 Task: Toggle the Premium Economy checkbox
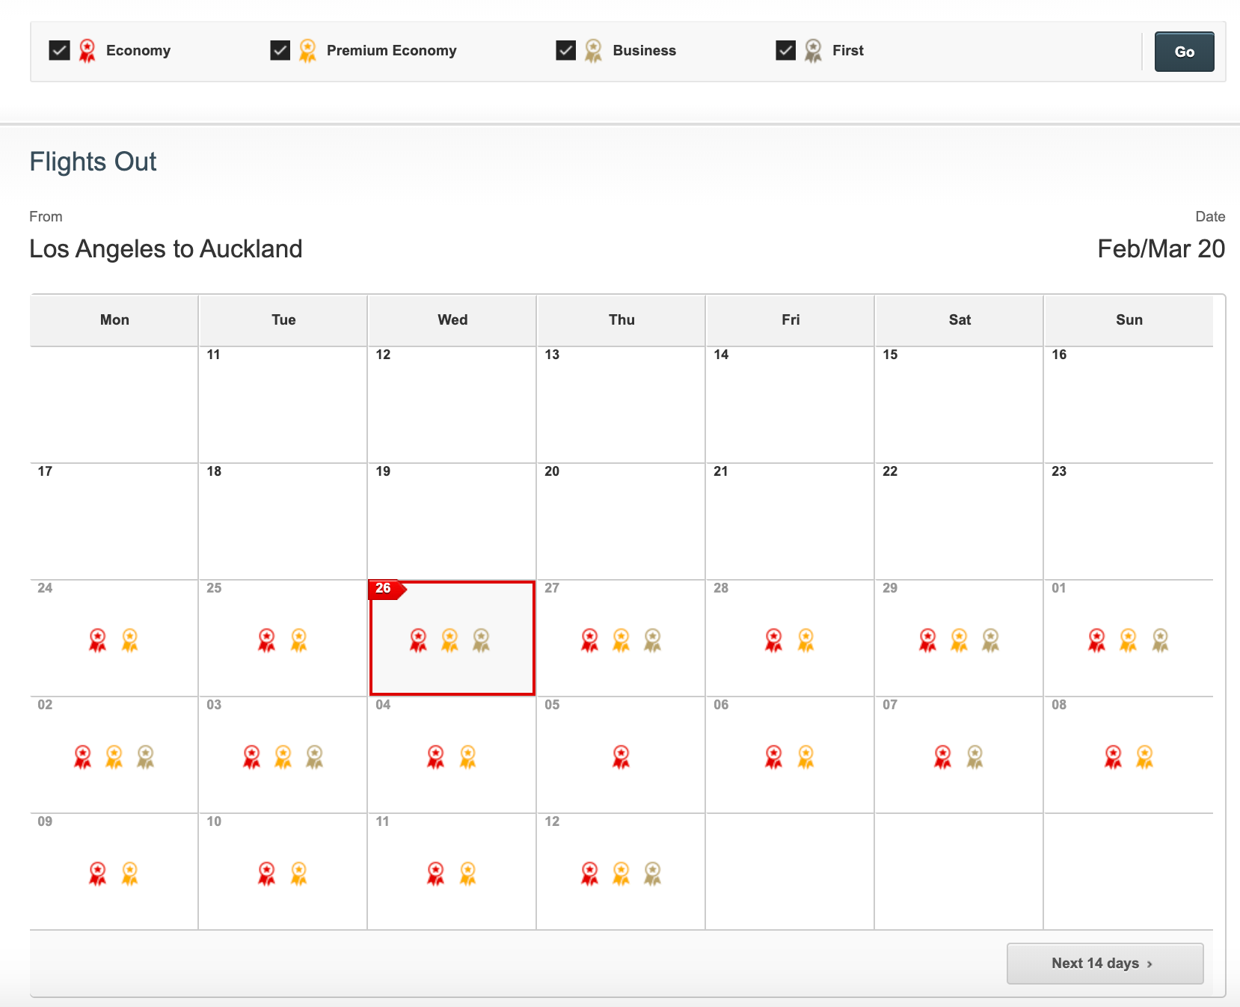280,50
